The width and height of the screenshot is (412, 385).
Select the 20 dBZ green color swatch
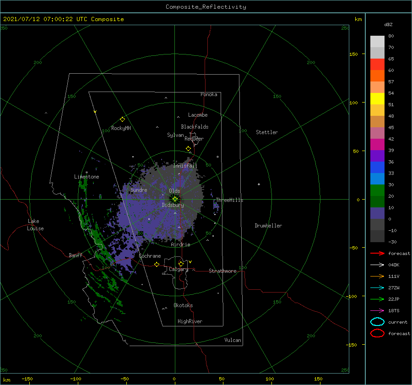coord(377,190)
